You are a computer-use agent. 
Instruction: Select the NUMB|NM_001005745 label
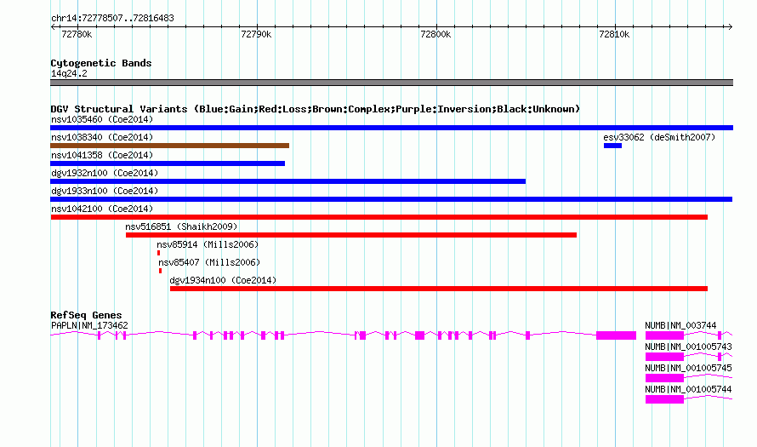688,368
